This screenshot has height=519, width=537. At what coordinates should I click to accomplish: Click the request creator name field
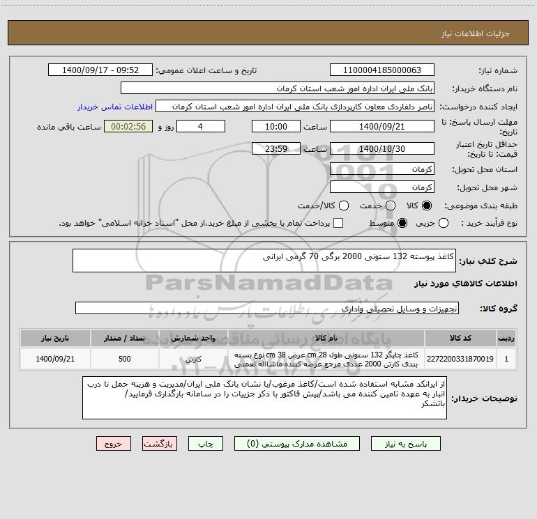coord(295,107)
